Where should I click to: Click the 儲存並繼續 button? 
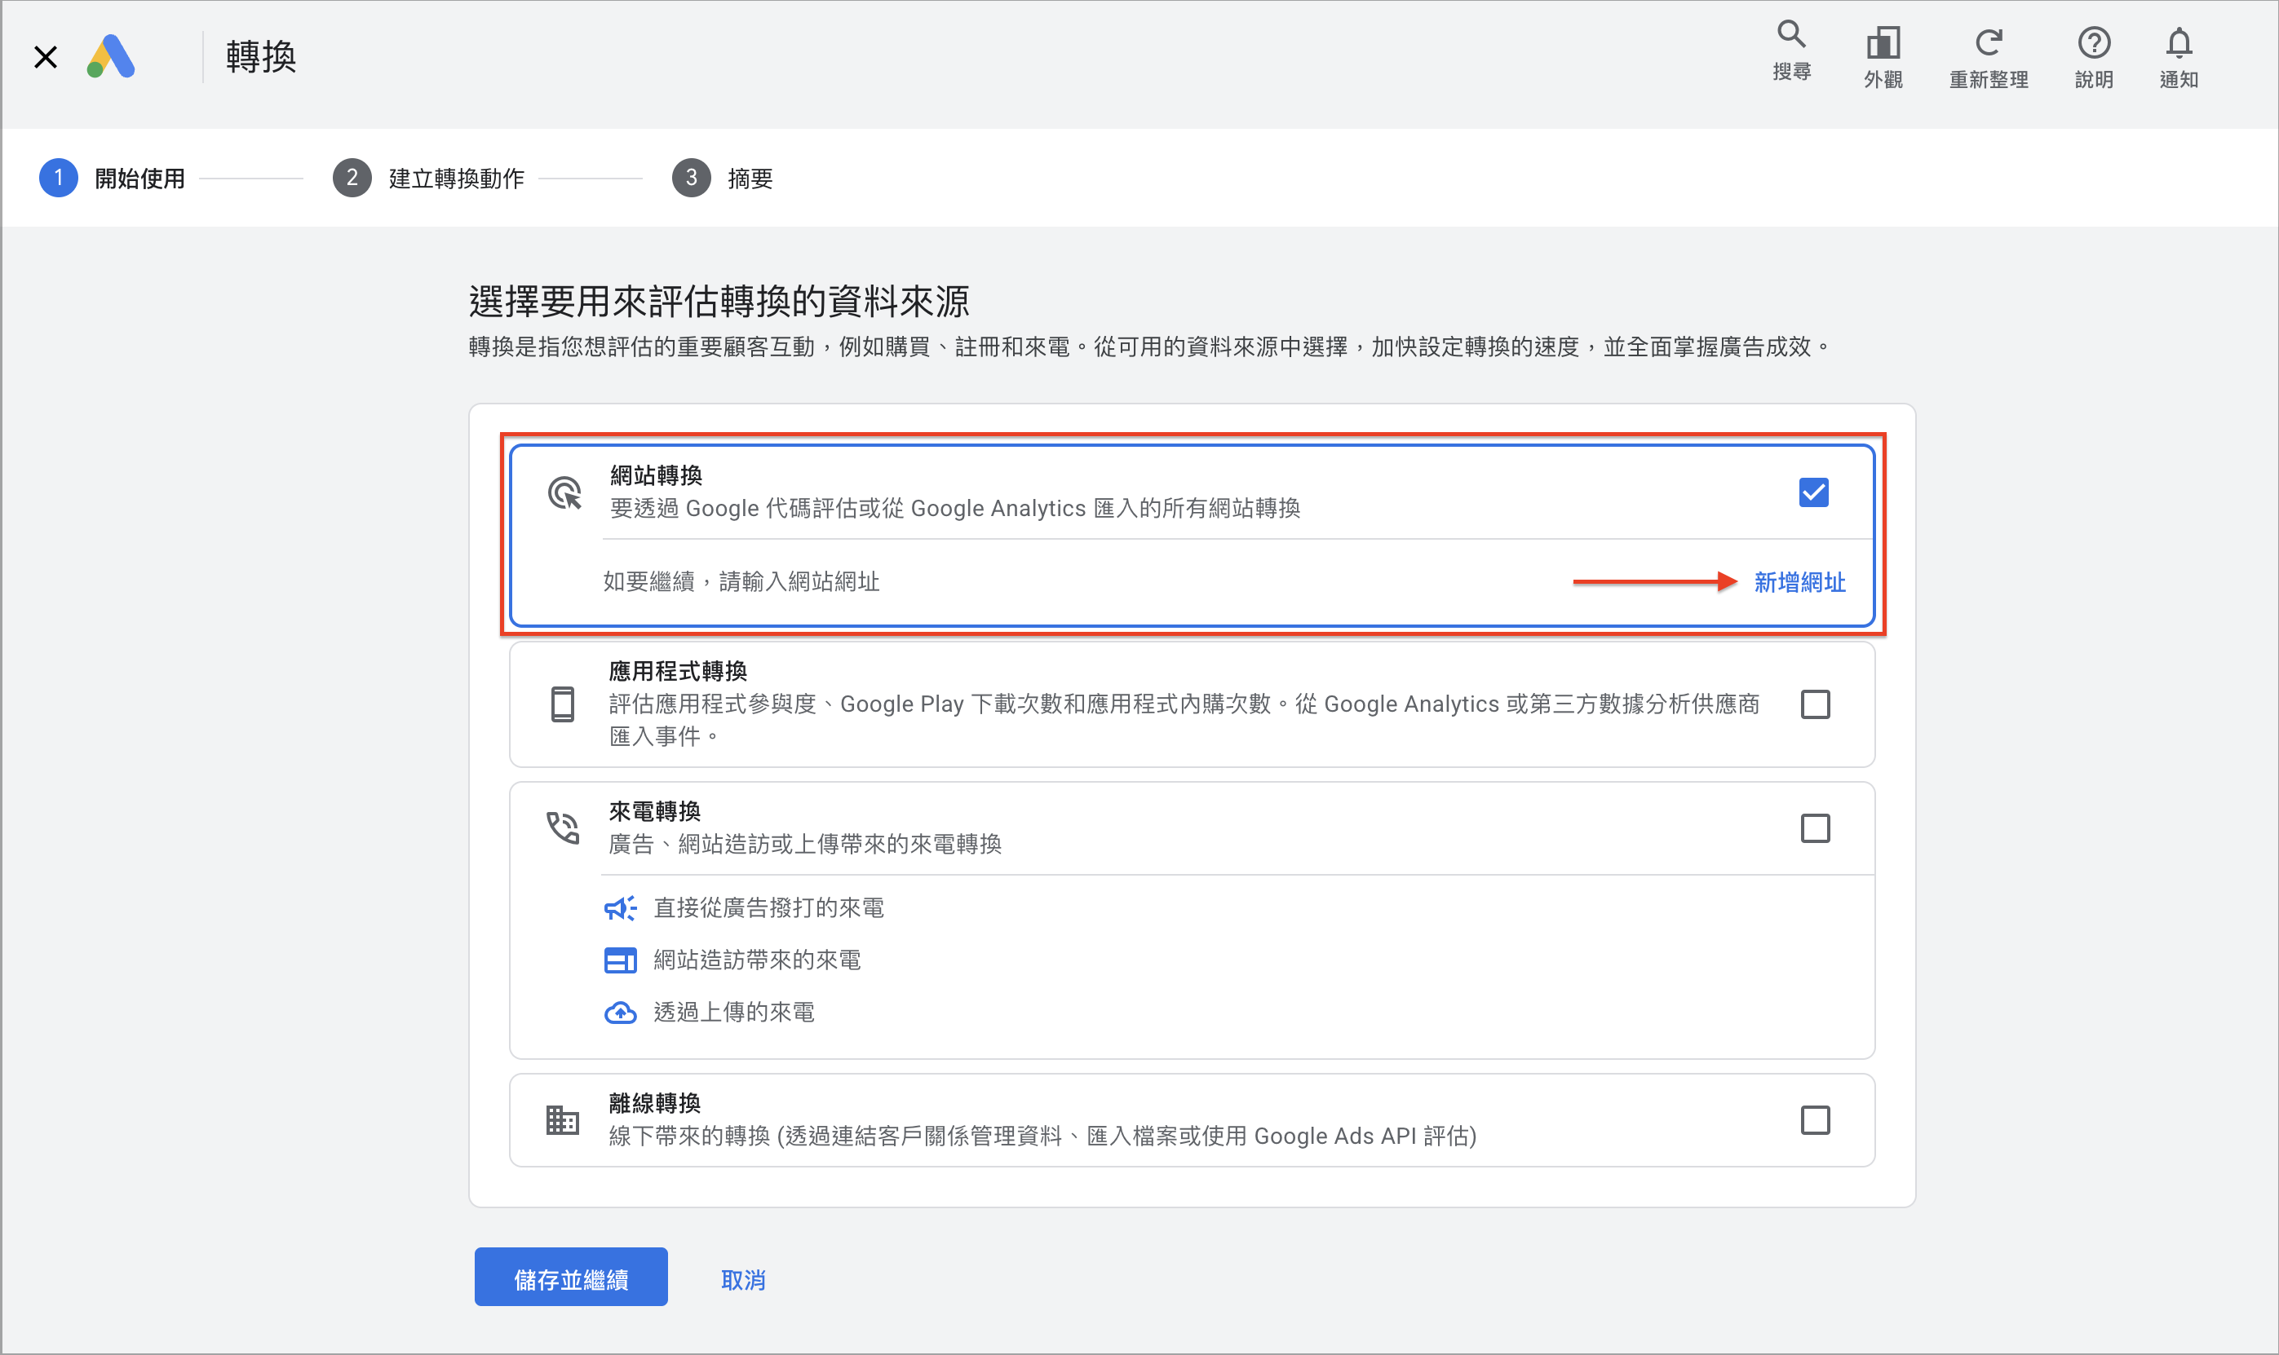tap(571, 1277)
